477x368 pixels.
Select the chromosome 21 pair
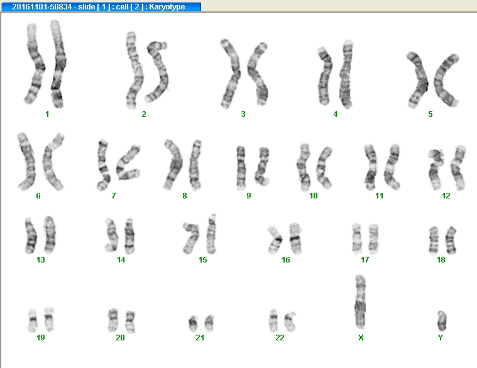pyautogui.click(x=201, y=323)
